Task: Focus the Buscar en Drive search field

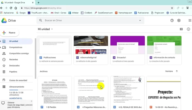Action: [90, 20]
